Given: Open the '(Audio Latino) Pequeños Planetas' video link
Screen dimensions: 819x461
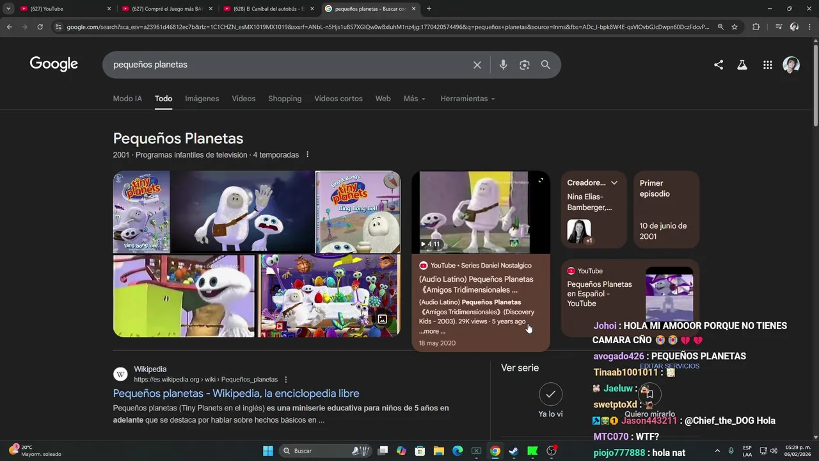Looking at the screenshot, I should pyautogui.click(x=476, y=284).
